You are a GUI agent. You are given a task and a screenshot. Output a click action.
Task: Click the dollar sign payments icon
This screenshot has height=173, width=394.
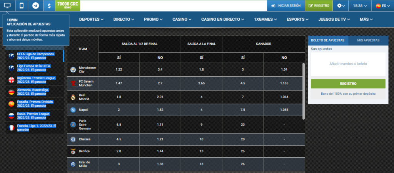[x=49, y=6]
